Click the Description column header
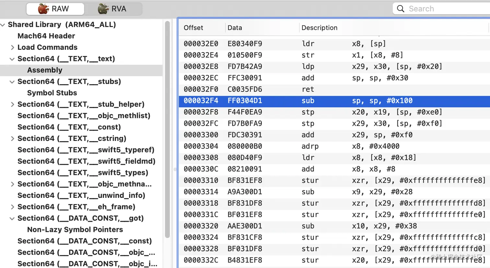The height and width of the screenshot is (268, 490). pos(320,28)
